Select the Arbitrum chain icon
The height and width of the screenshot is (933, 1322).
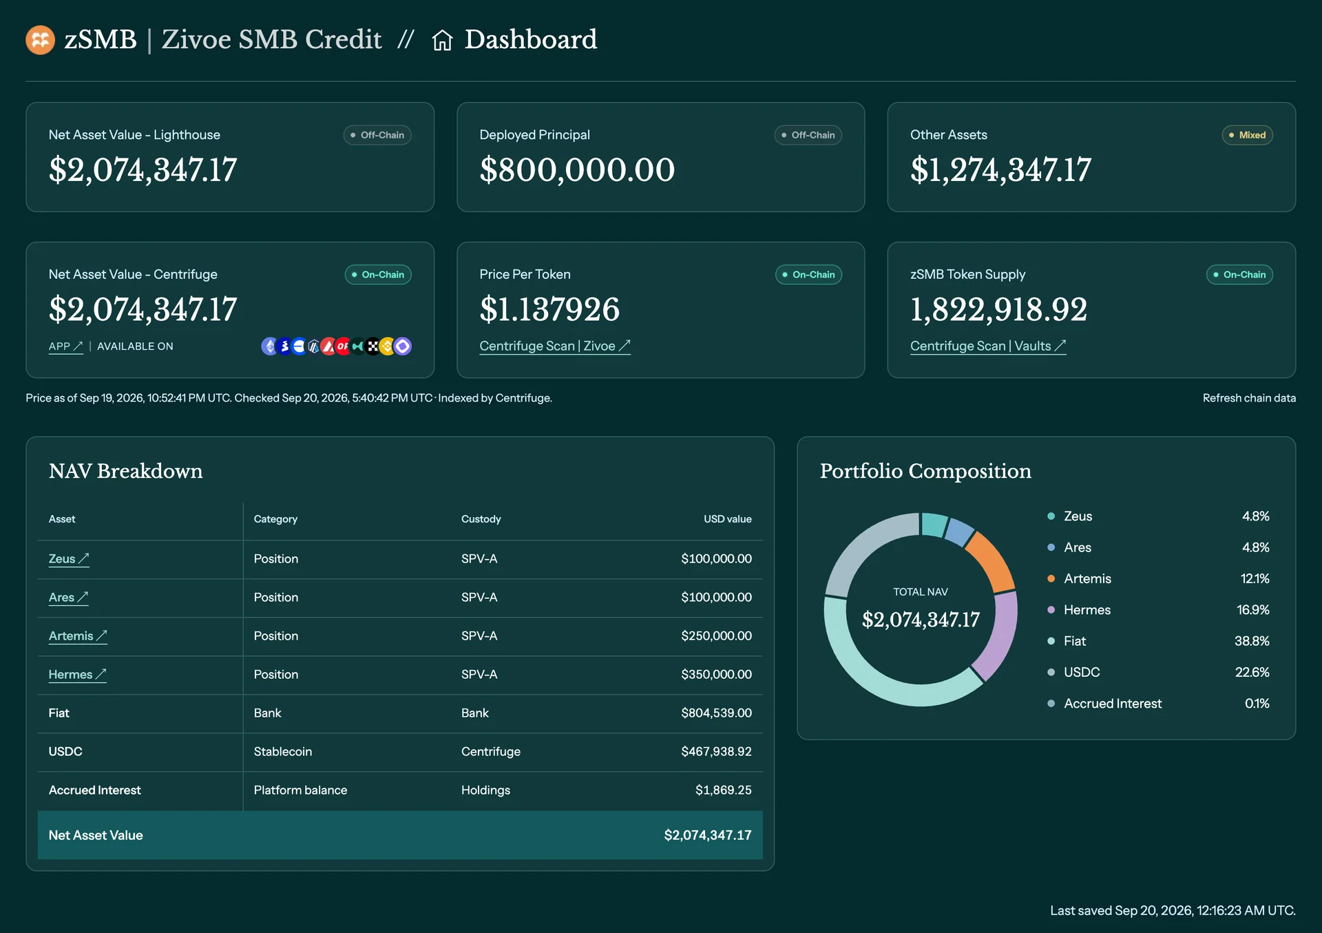click(314, 346)
